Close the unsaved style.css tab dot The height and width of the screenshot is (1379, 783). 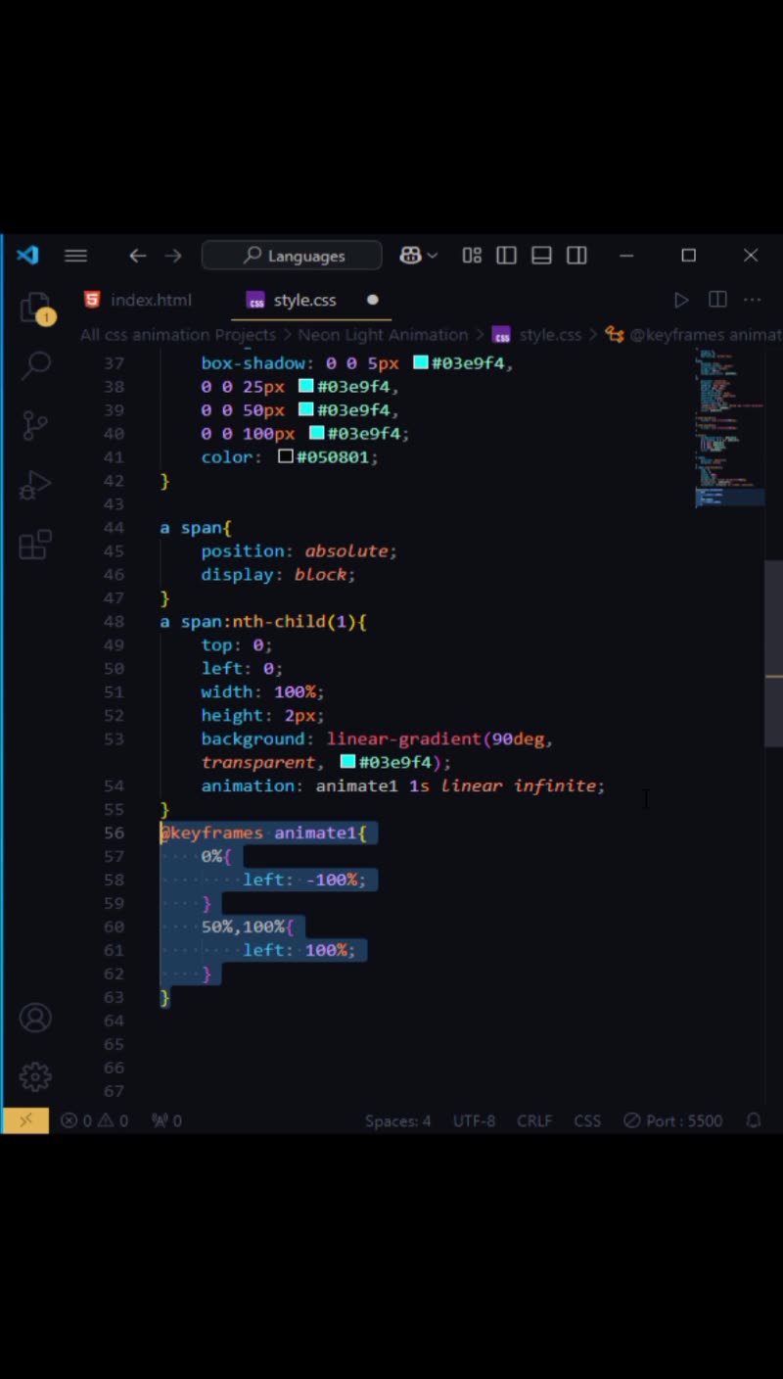pyautogui.click(x=372, y=300)
